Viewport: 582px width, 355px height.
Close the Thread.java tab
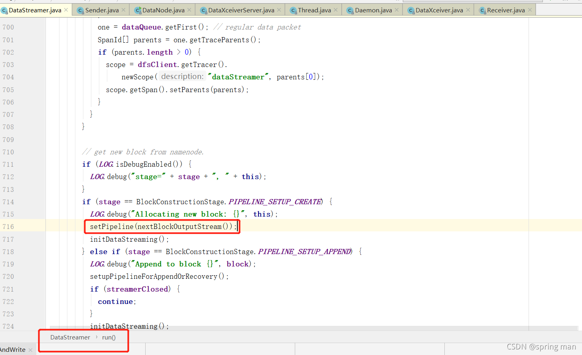coord(335,10)
